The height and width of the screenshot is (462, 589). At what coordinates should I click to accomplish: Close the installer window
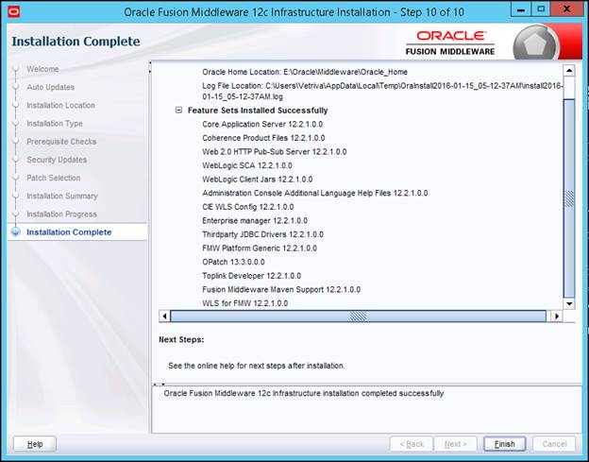[x=567, y=9]
